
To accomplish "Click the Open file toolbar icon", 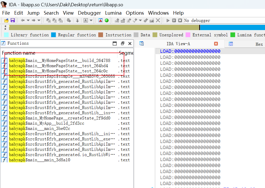I will (7, 21).
